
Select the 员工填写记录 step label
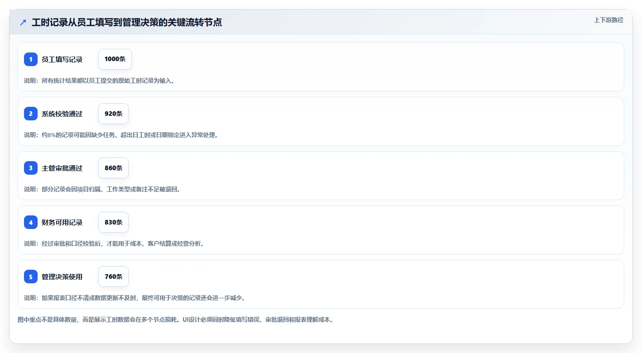tap(62, 59)
